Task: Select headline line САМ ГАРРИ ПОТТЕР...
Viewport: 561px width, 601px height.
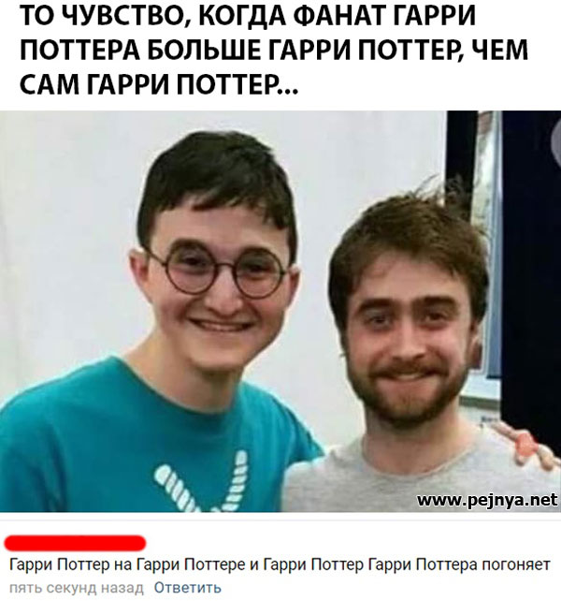Action: [158, 84]
